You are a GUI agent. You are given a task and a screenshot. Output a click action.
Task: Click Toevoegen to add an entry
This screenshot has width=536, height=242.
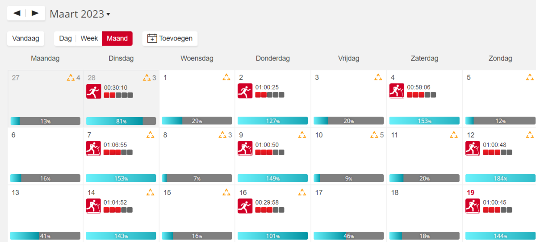point(170,38)
